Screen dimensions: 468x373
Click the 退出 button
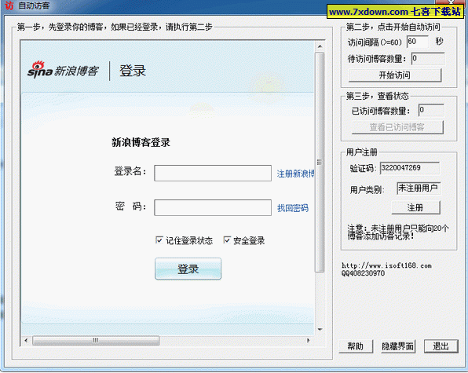click(441, 346)
